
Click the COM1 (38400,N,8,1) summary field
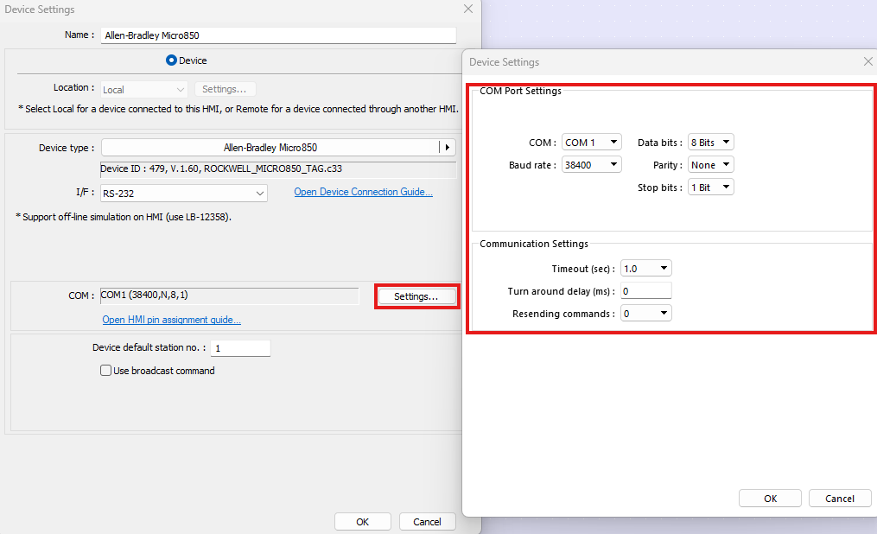click(x=229, y=296)
